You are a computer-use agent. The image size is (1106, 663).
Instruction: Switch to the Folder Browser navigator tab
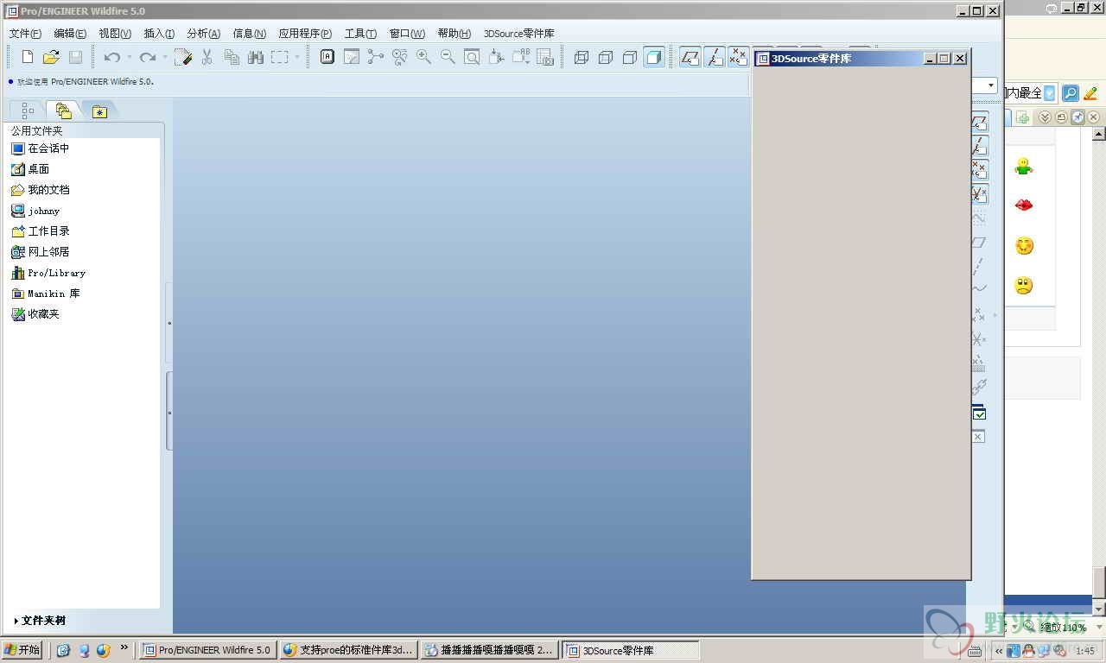point(63,110)
